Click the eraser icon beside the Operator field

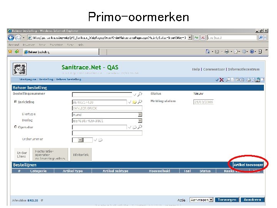(x=135, y=127)
